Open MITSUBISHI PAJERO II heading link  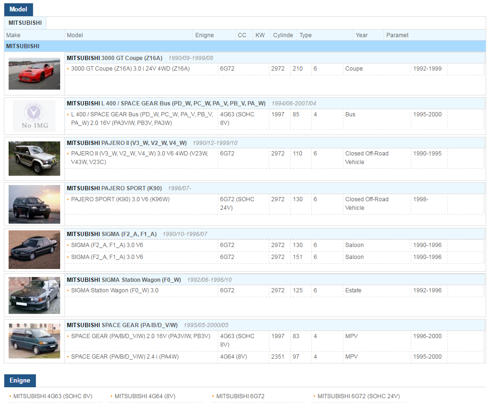(127, 143)
